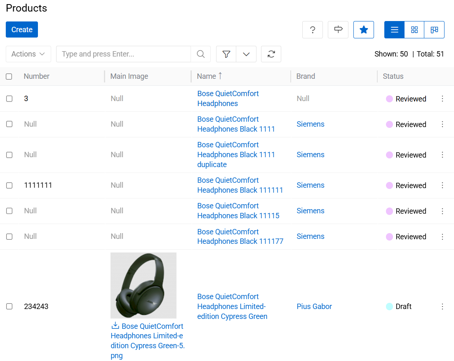
Task: Check the row checkbox for product number 3
Action: [9, 99]
